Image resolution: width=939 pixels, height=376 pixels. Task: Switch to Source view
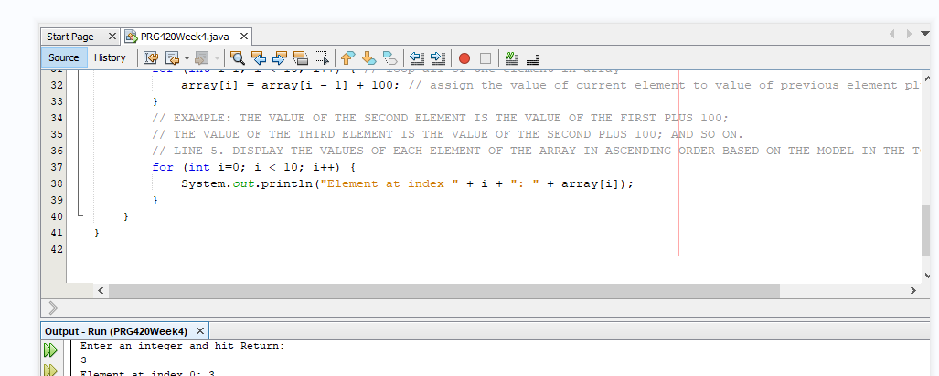point(63,58)
